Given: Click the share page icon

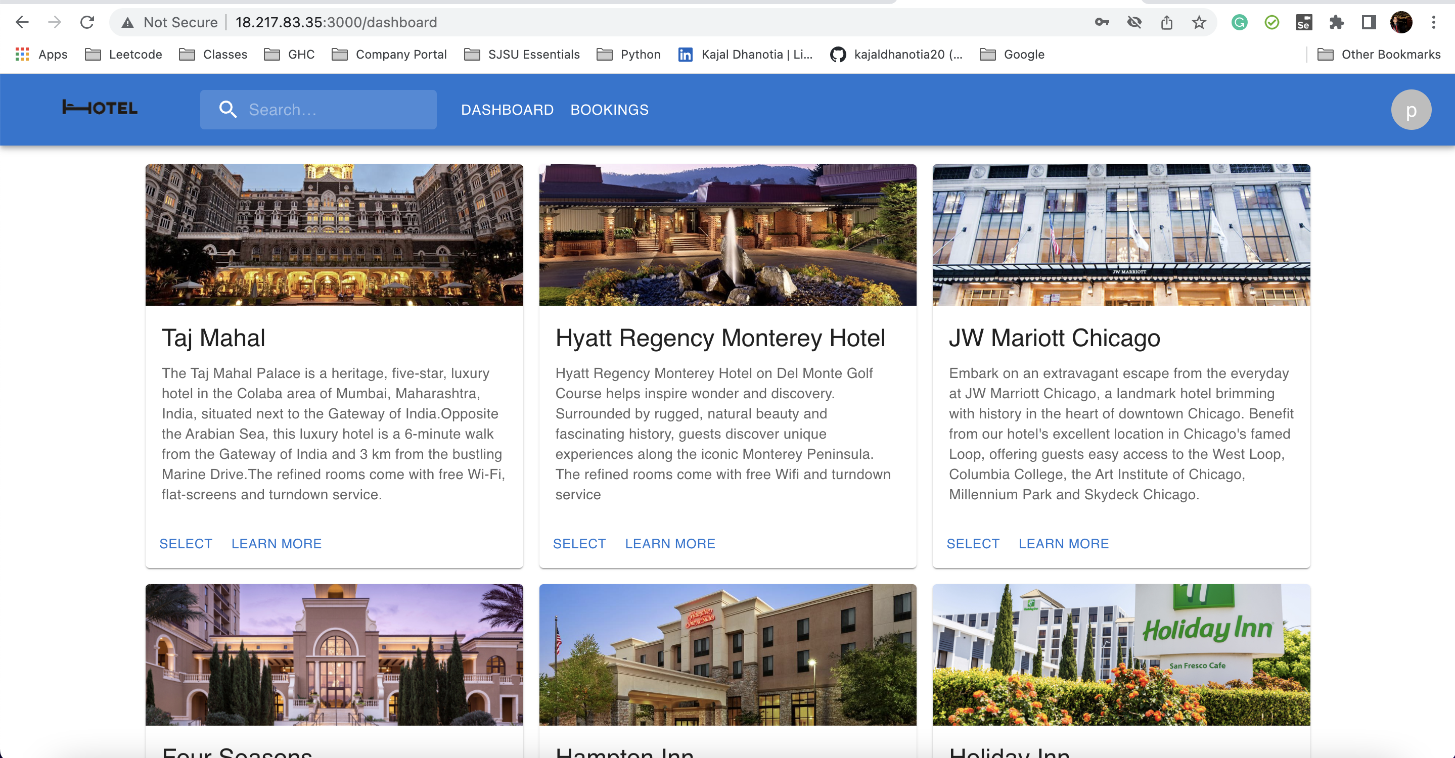Looking at the screenshot, I should point(1166,23).
